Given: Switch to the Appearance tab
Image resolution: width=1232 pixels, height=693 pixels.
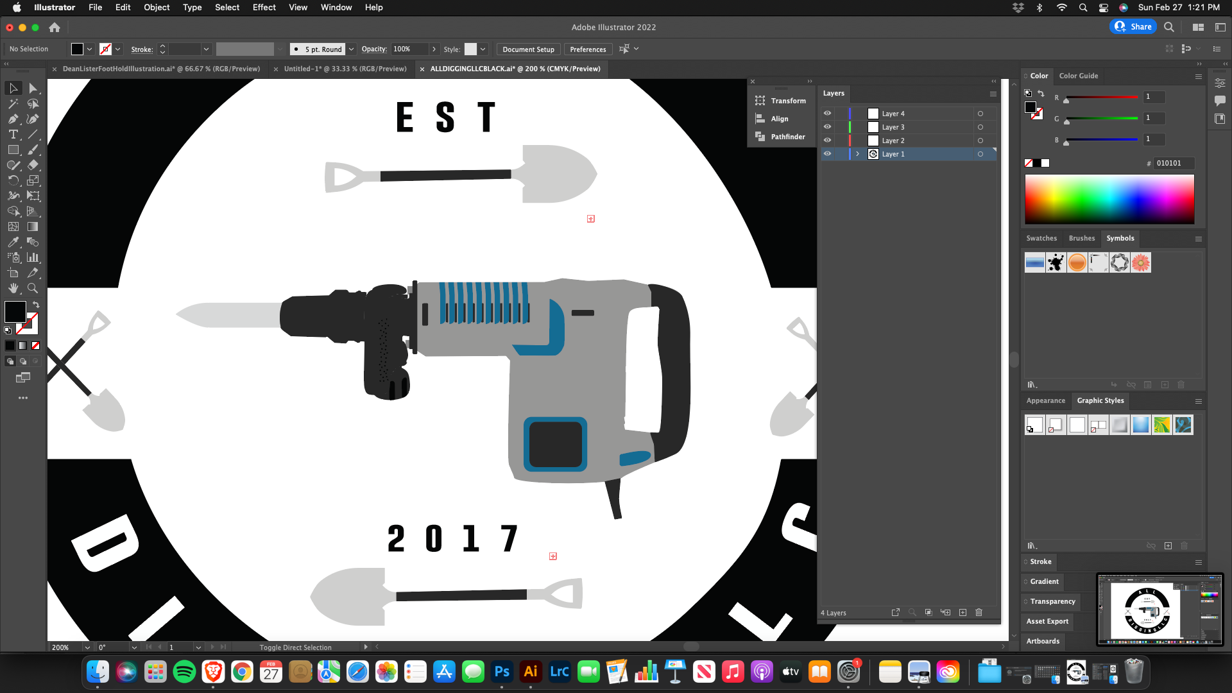Looking at the screenshot, I should pyautogui.click(x=1046, y=401).
